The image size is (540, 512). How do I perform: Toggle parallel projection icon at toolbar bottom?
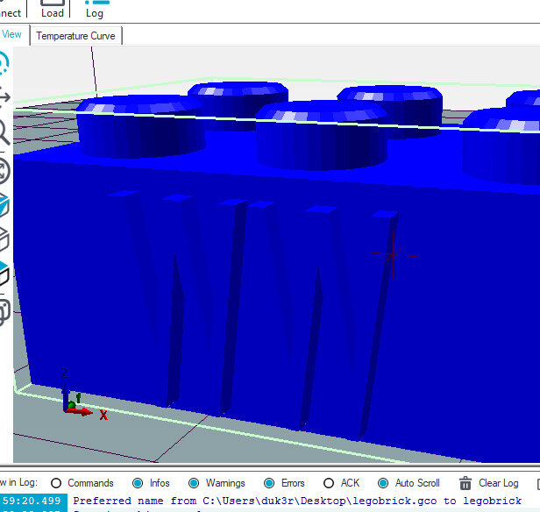(4, 313)
